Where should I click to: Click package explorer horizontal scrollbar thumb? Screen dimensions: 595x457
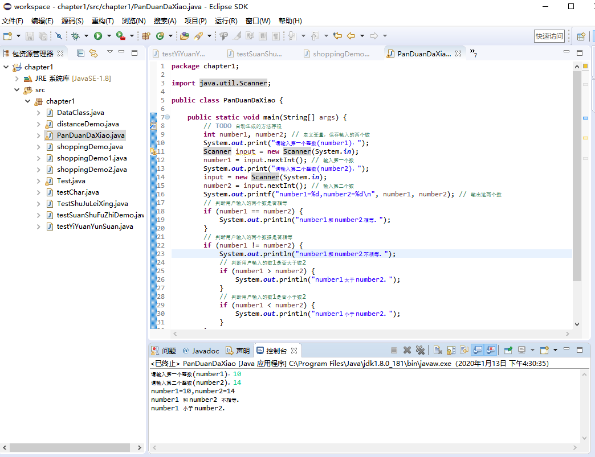point(70,447)
